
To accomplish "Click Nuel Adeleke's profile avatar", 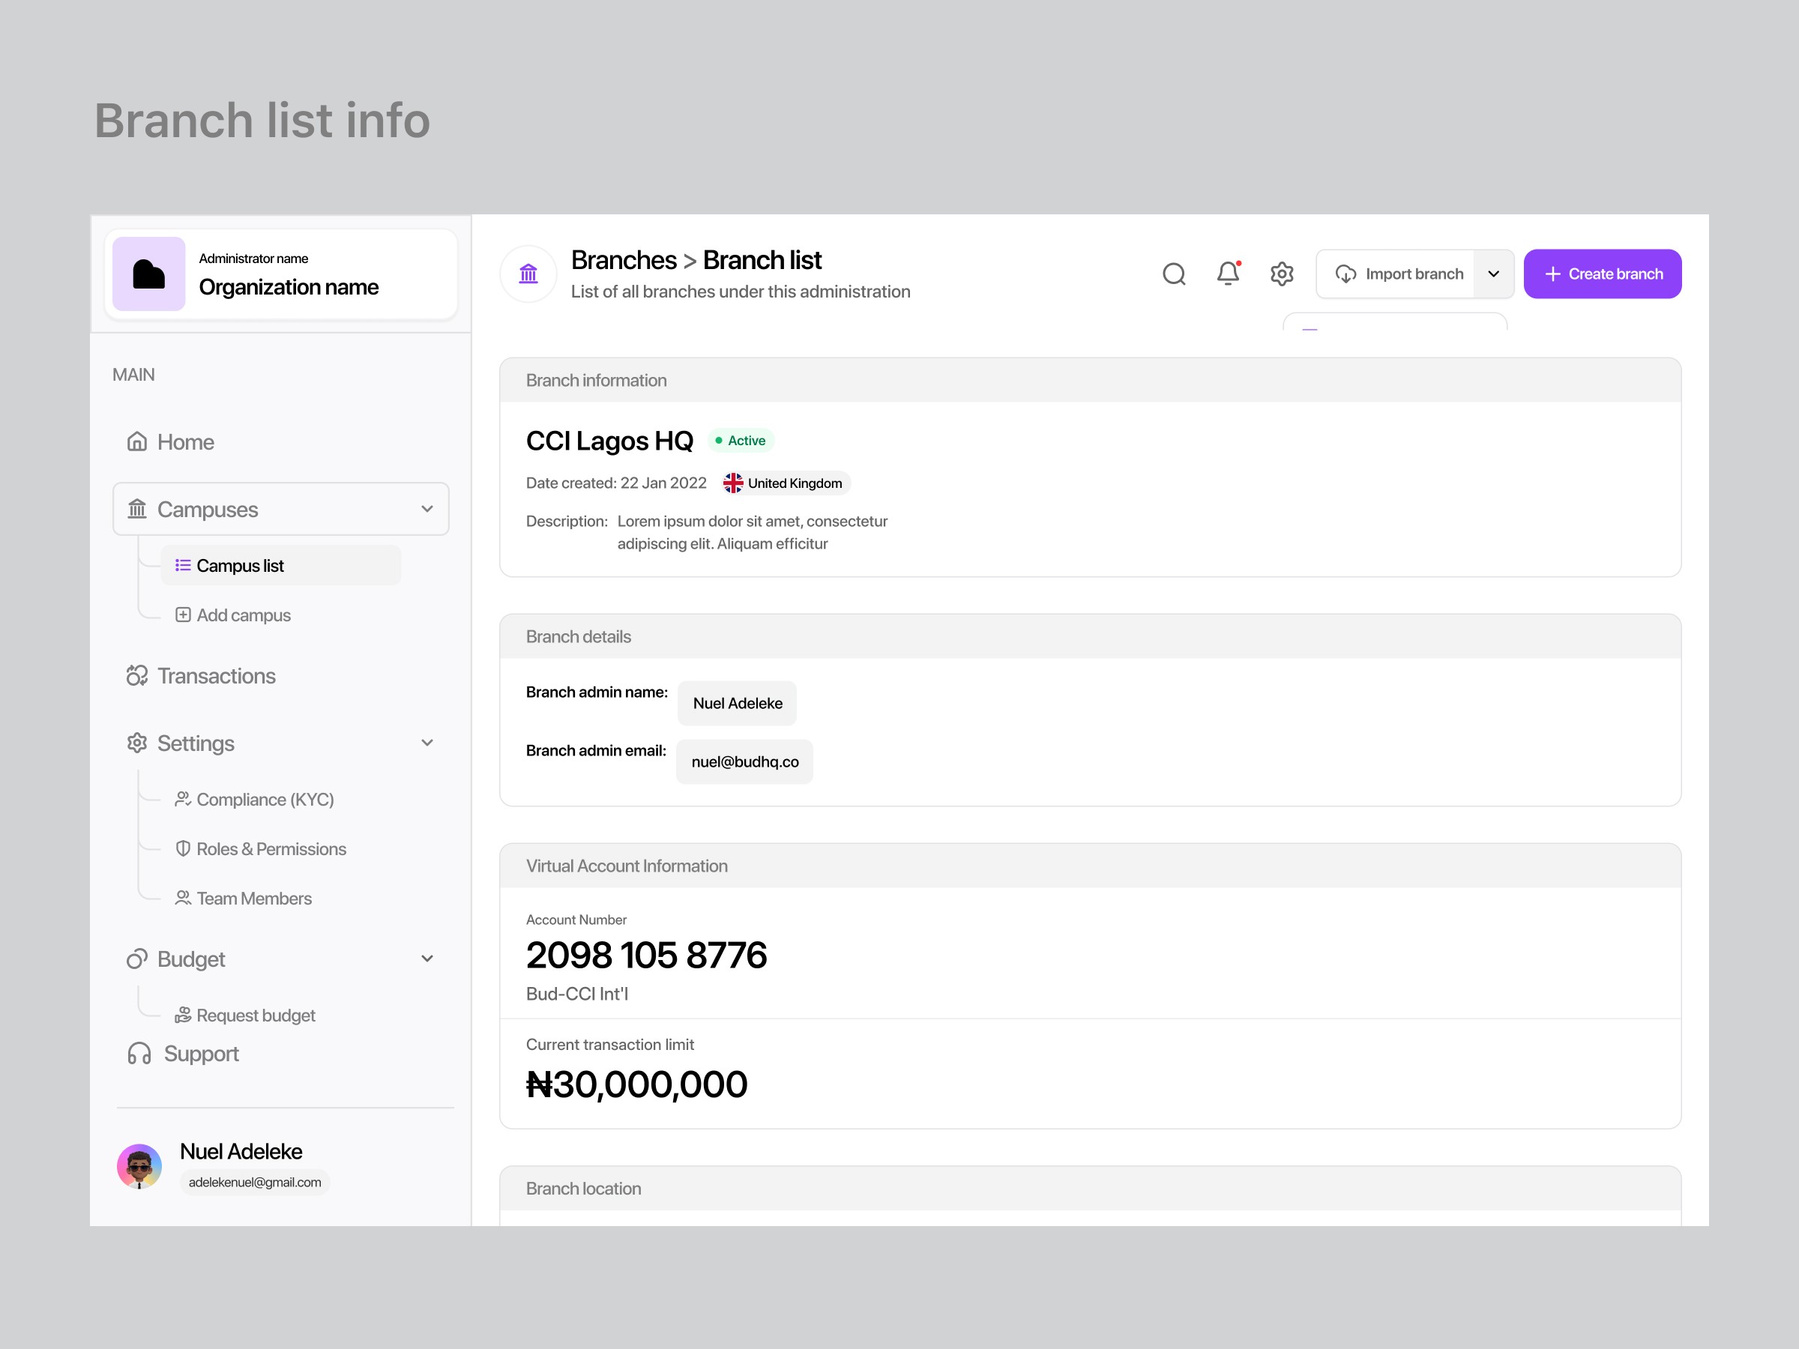I will click(x=139, y=1166).
